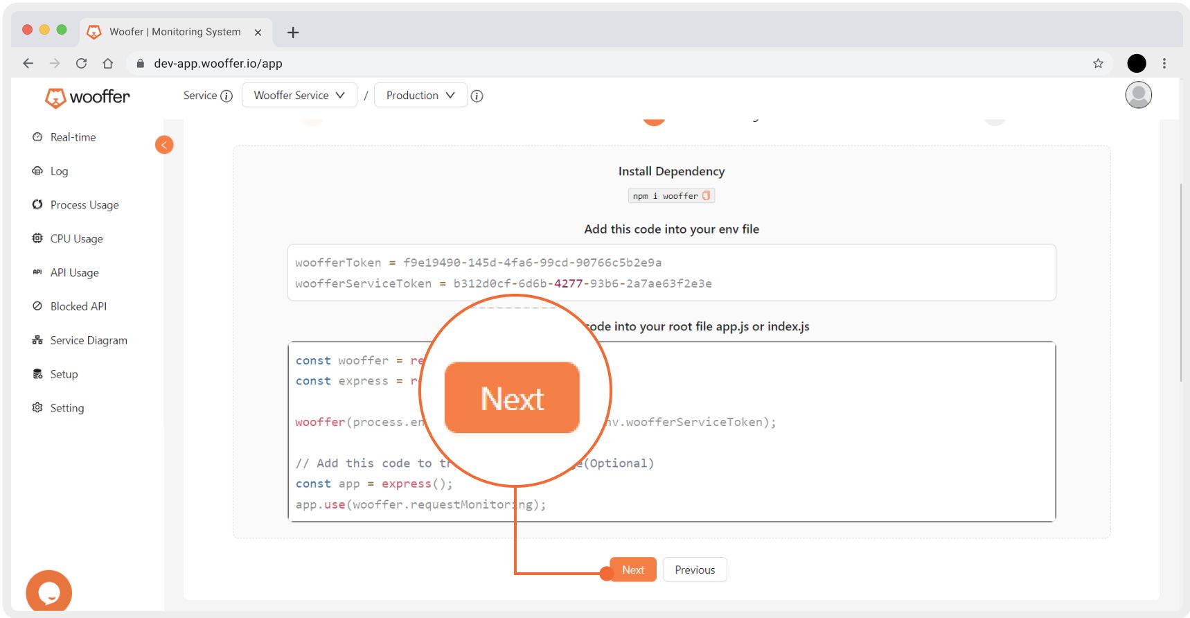Click the const app = express() line

[374, 484]
